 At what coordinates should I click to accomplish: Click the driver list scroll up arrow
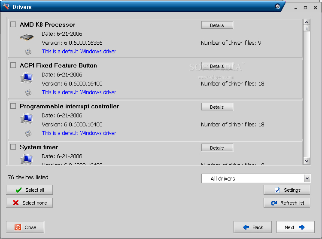click(307, 22)
